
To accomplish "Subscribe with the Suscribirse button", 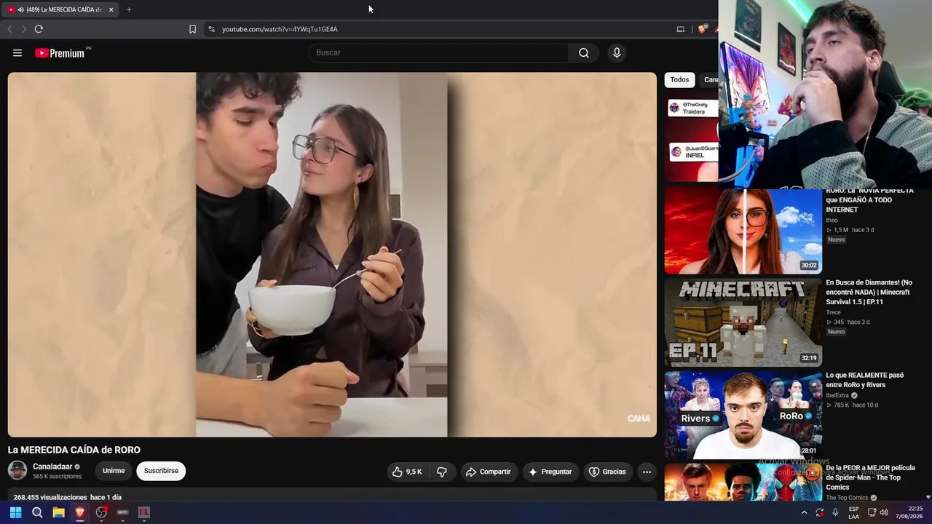I will (x=161, y=471).
